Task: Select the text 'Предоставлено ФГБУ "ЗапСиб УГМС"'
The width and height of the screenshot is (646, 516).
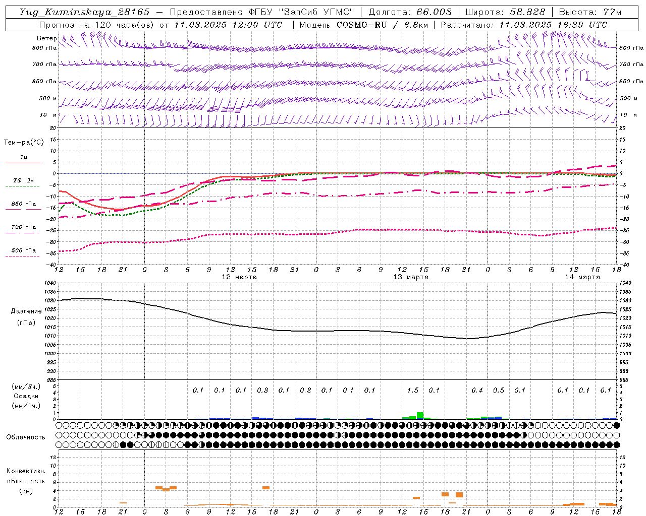Action: tap(262, 12)
